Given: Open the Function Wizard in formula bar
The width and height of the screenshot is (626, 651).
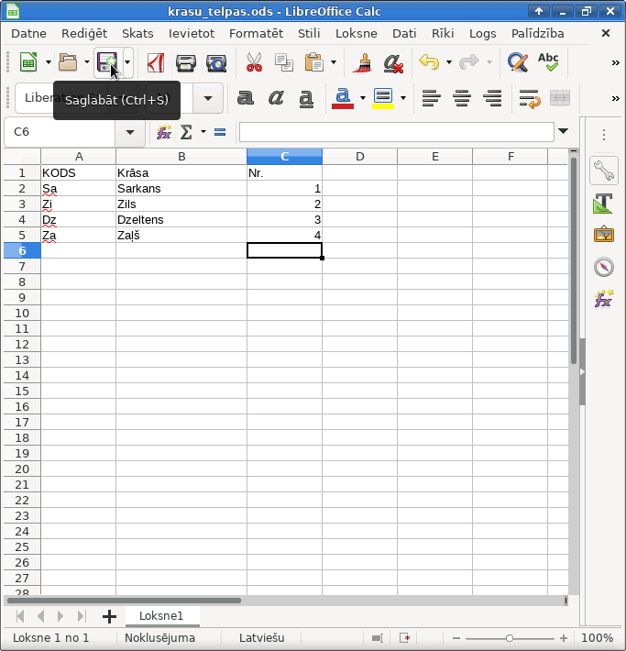Looking at the screenshot, I should point(164,132).
